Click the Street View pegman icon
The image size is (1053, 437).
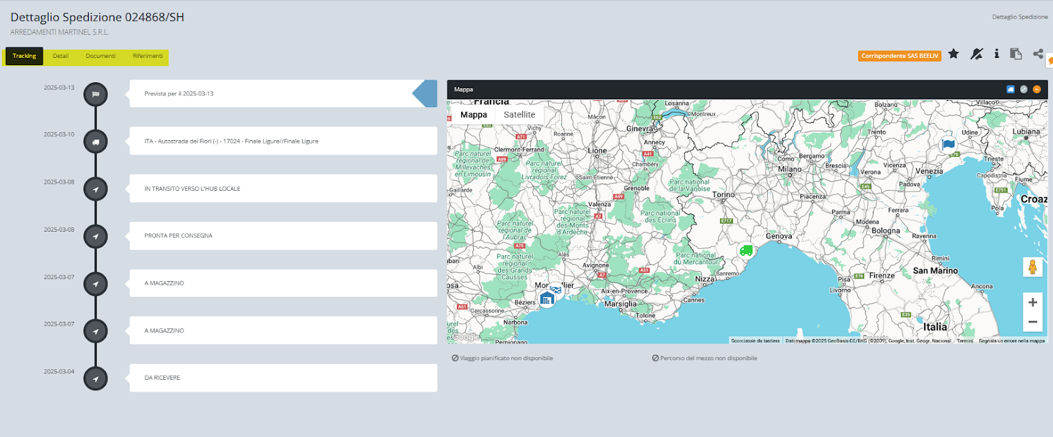[x=1032, y=267]
